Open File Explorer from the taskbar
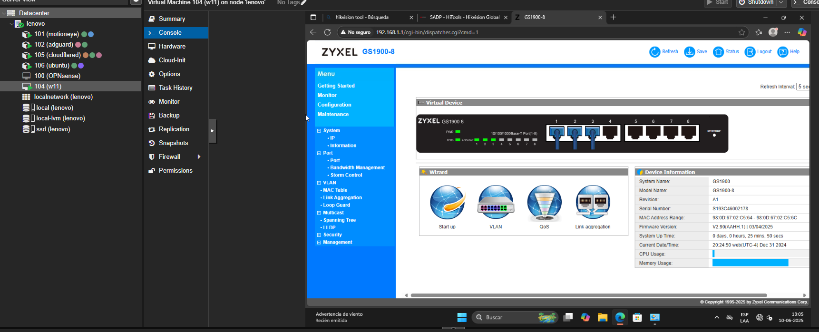Screen dimensions: 819x332 coord(603,317)
